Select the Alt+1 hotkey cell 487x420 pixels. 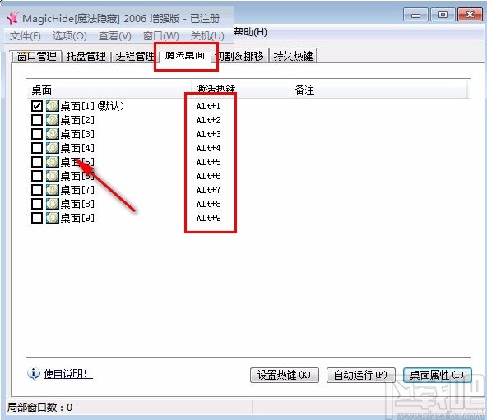208,106
